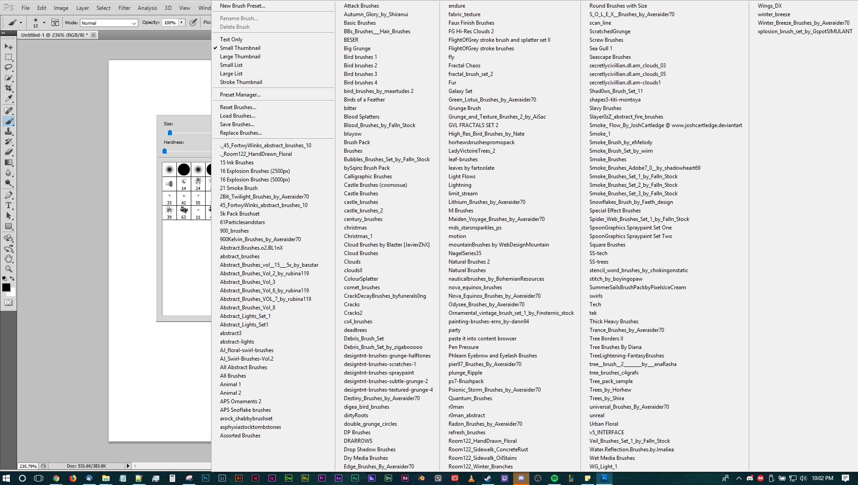Adjust the brush Hardness slider
Viewport: 858px width, 485px height.
coord(164,151)
